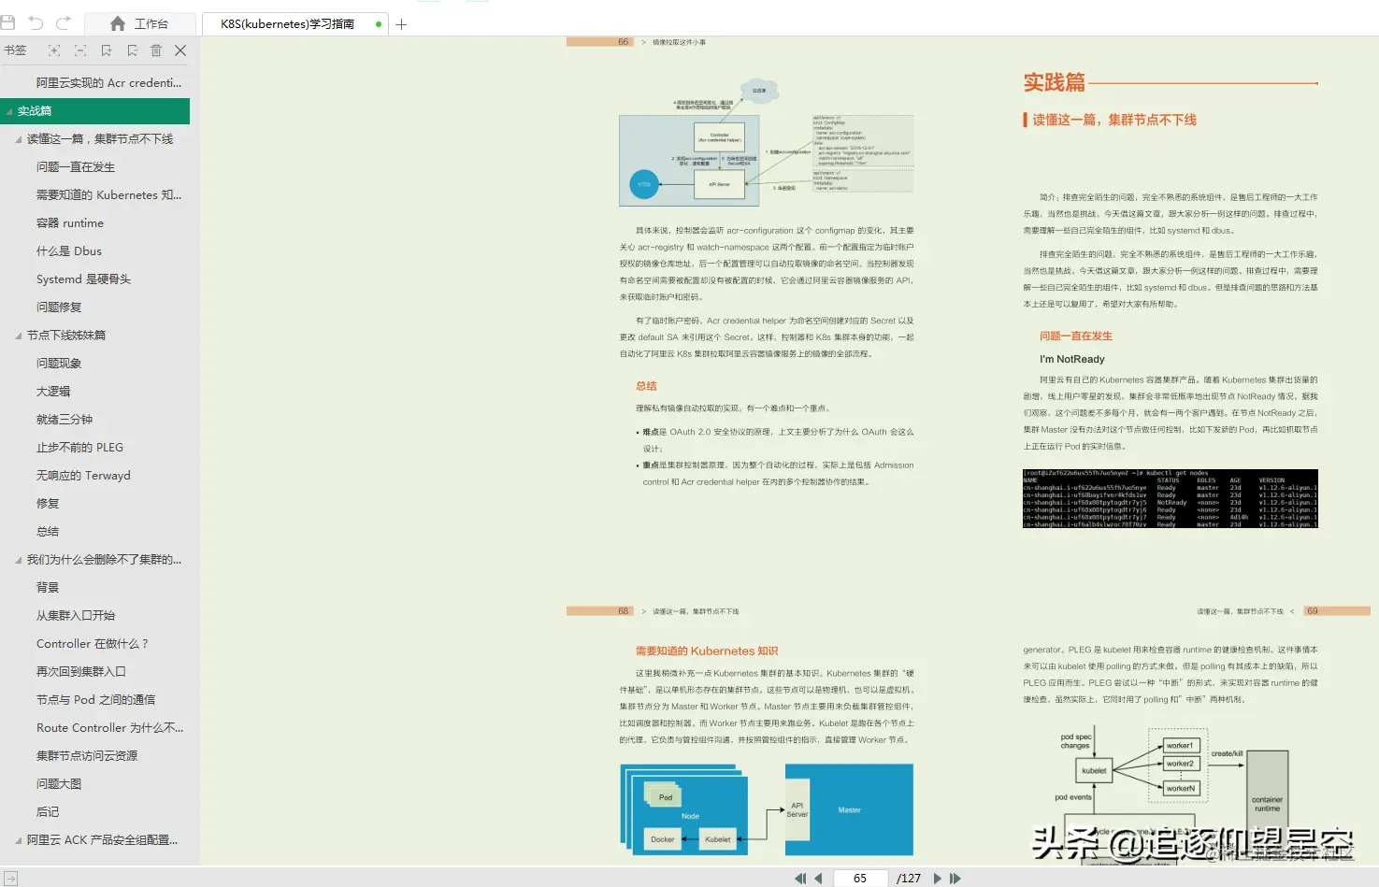Collapse 读懂这一篇，集群节点不下线 bookmark node
Screen dimensions: 1379x887
click(x=19, y=139)
